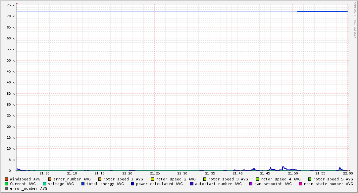The image size is (358, 193).
Task: Click the pink main_state_number AVG swatch
Action: (x=301, y=184)
